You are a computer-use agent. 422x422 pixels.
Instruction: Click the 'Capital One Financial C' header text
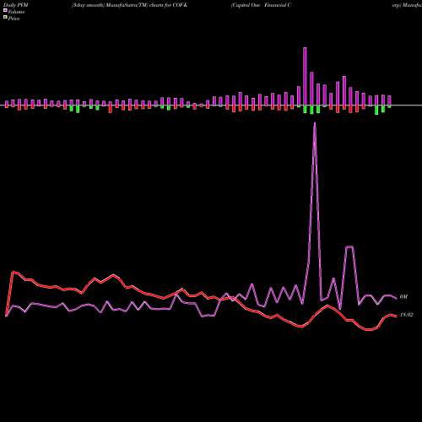pos(261,5)
